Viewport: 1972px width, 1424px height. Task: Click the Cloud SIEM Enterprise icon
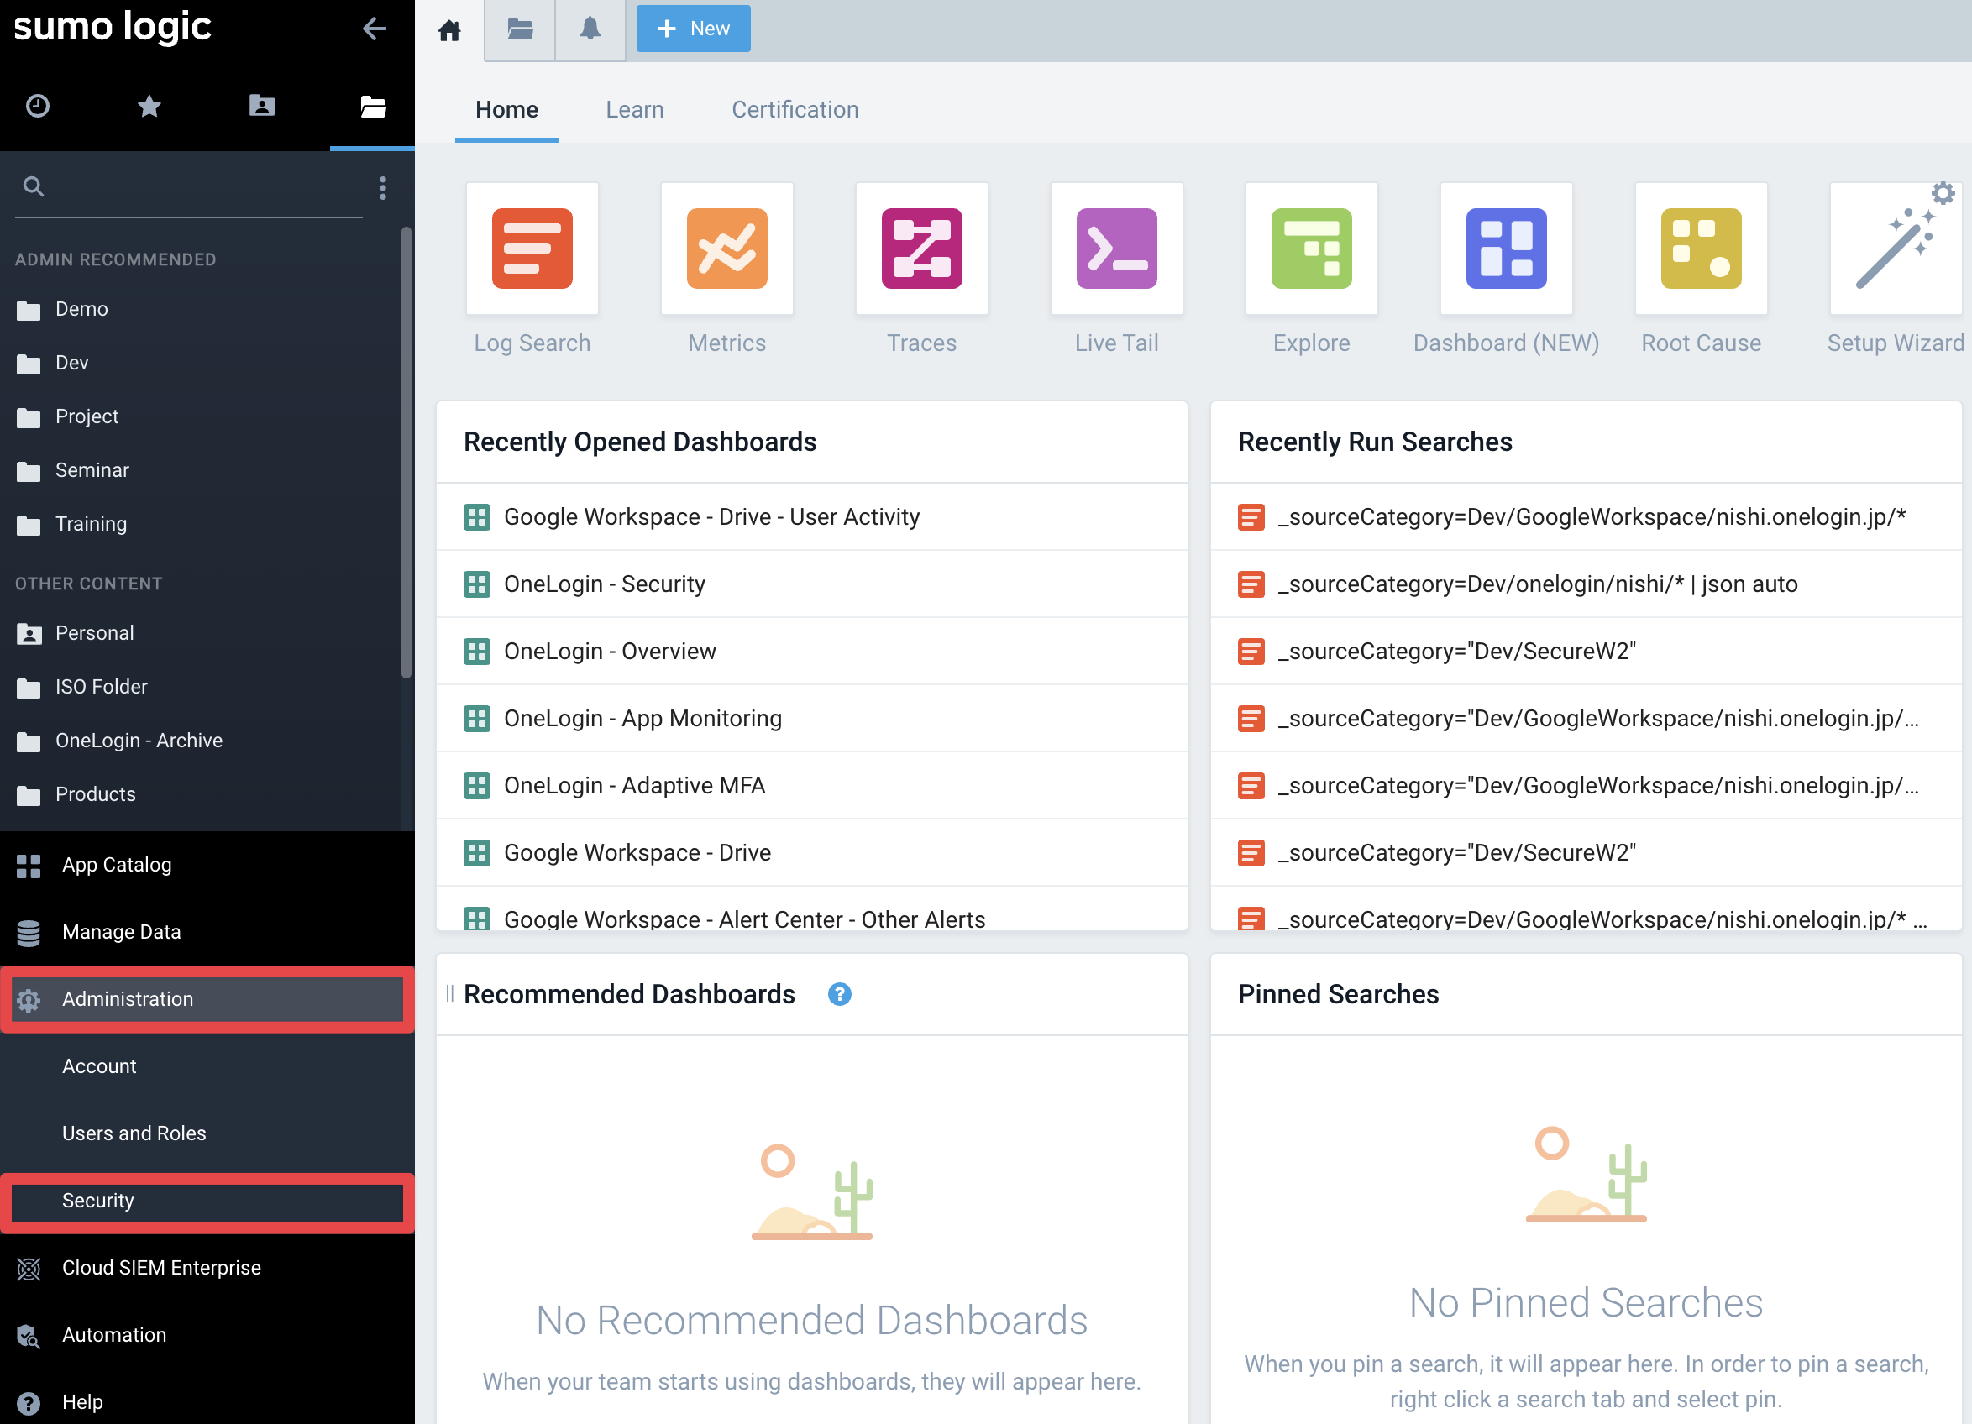point(29,1270)
